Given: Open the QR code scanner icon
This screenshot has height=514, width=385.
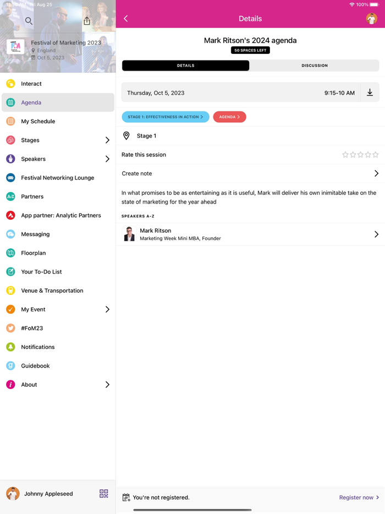Looking at the screenshot, I should pyautogui.click(x=104, y=494).
